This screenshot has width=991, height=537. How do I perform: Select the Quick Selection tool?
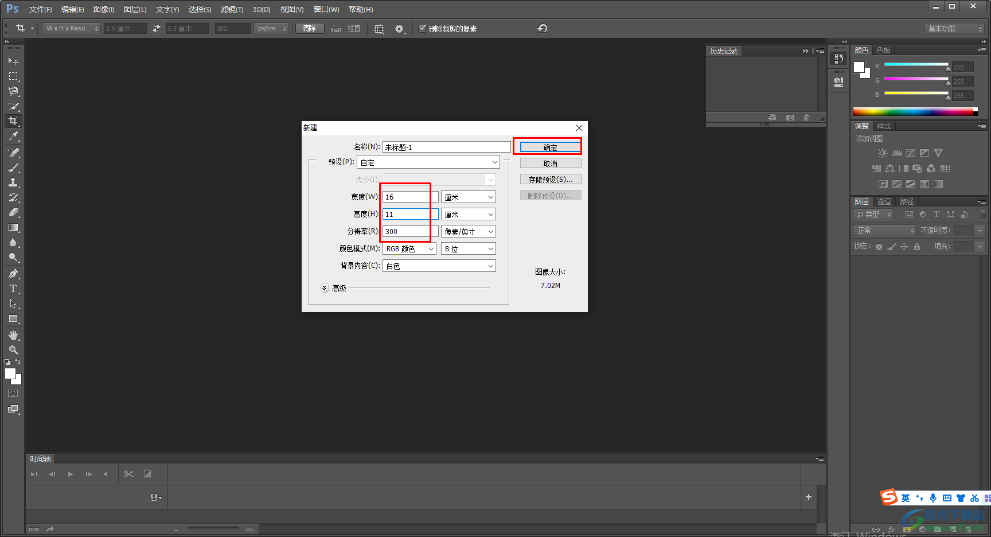point(13,106)
